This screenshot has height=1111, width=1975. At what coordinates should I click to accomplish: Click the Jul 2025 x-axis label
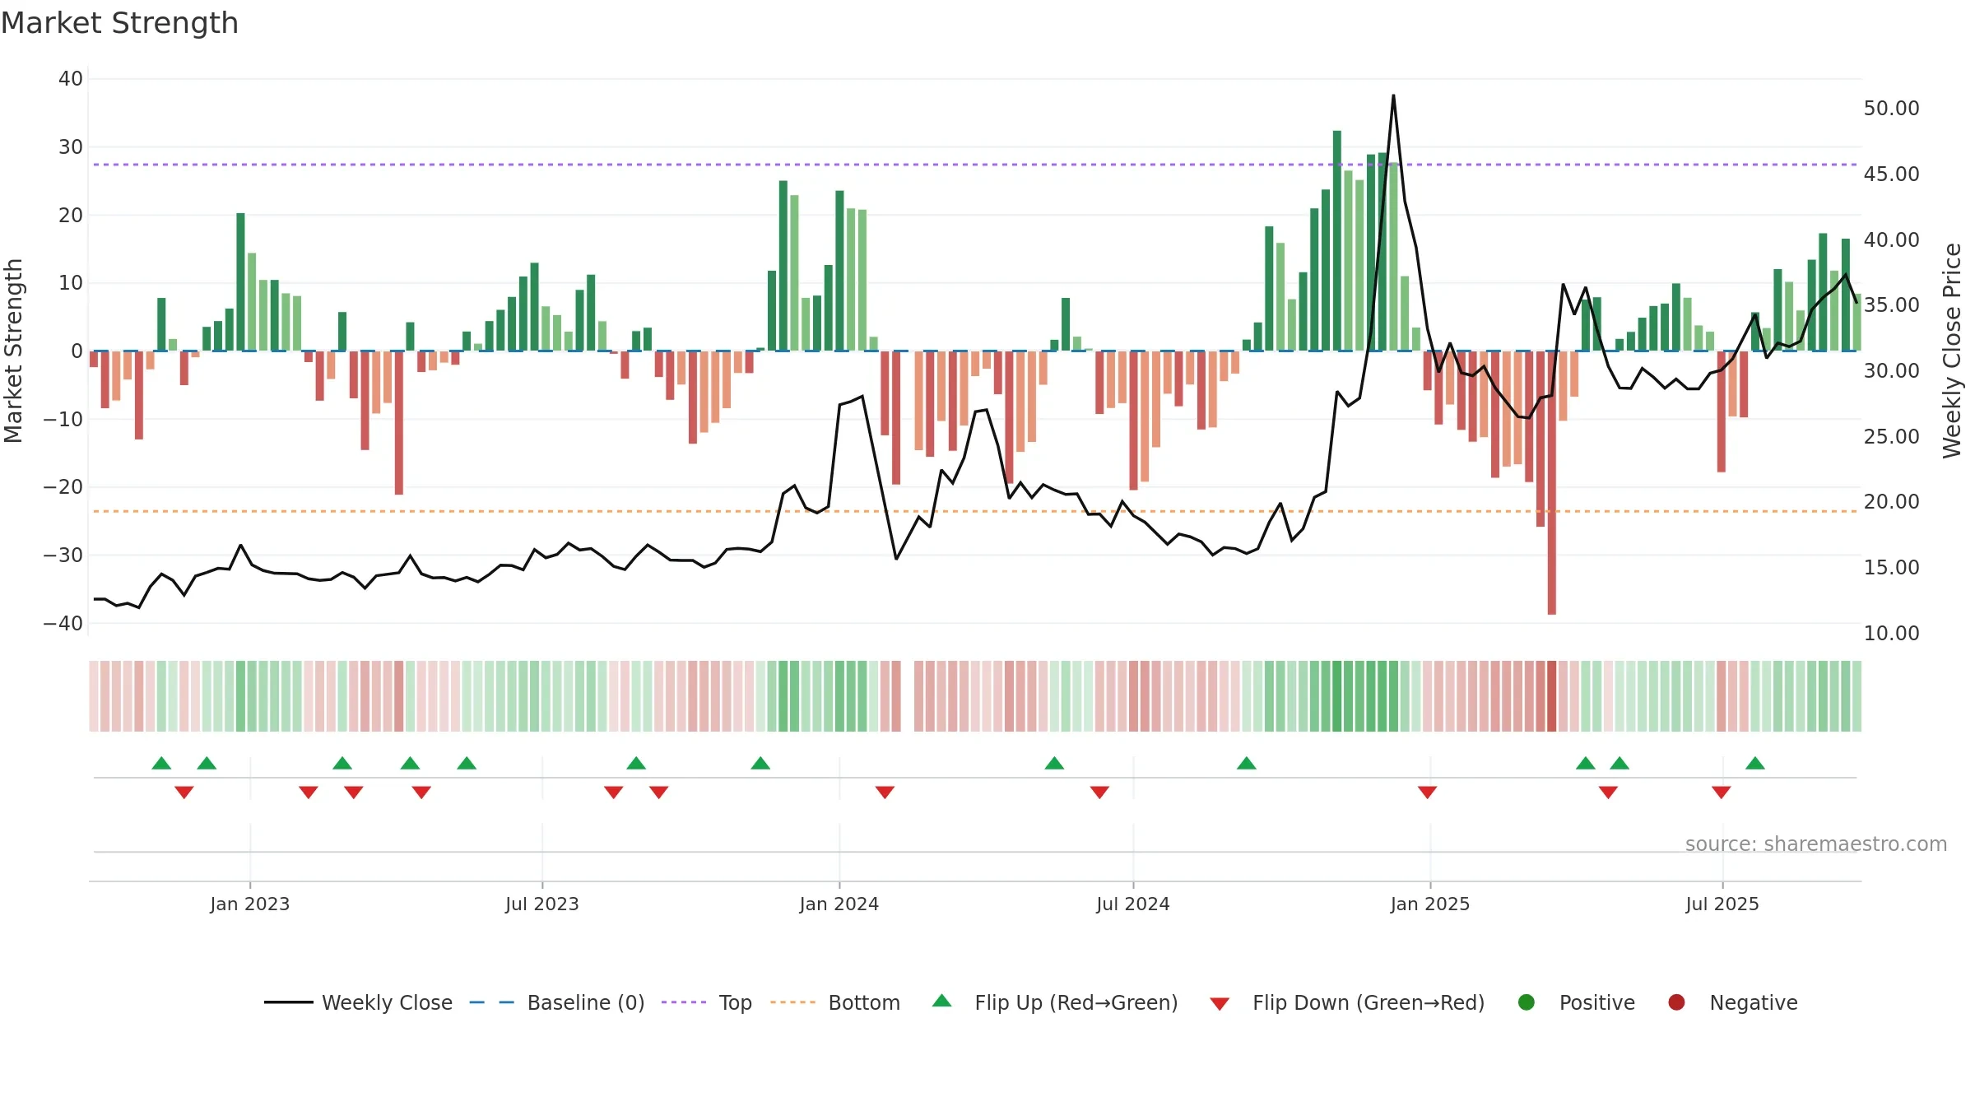coord(1722,904)
